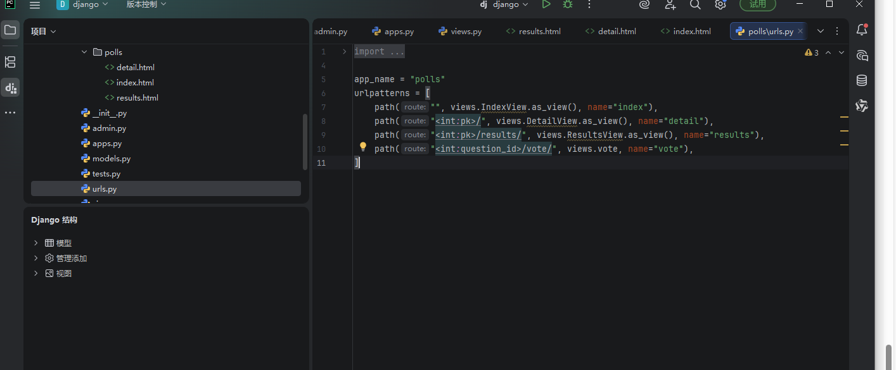This screenshot has height=370, width=896.
Task: Switch to the results.html tab
Action: [x=534, y=31]
